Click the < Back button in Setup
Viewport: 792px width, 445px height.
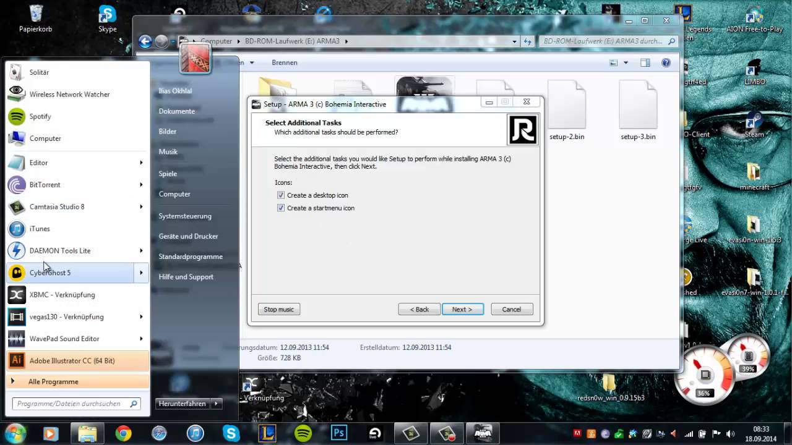[x=420, y=309]
